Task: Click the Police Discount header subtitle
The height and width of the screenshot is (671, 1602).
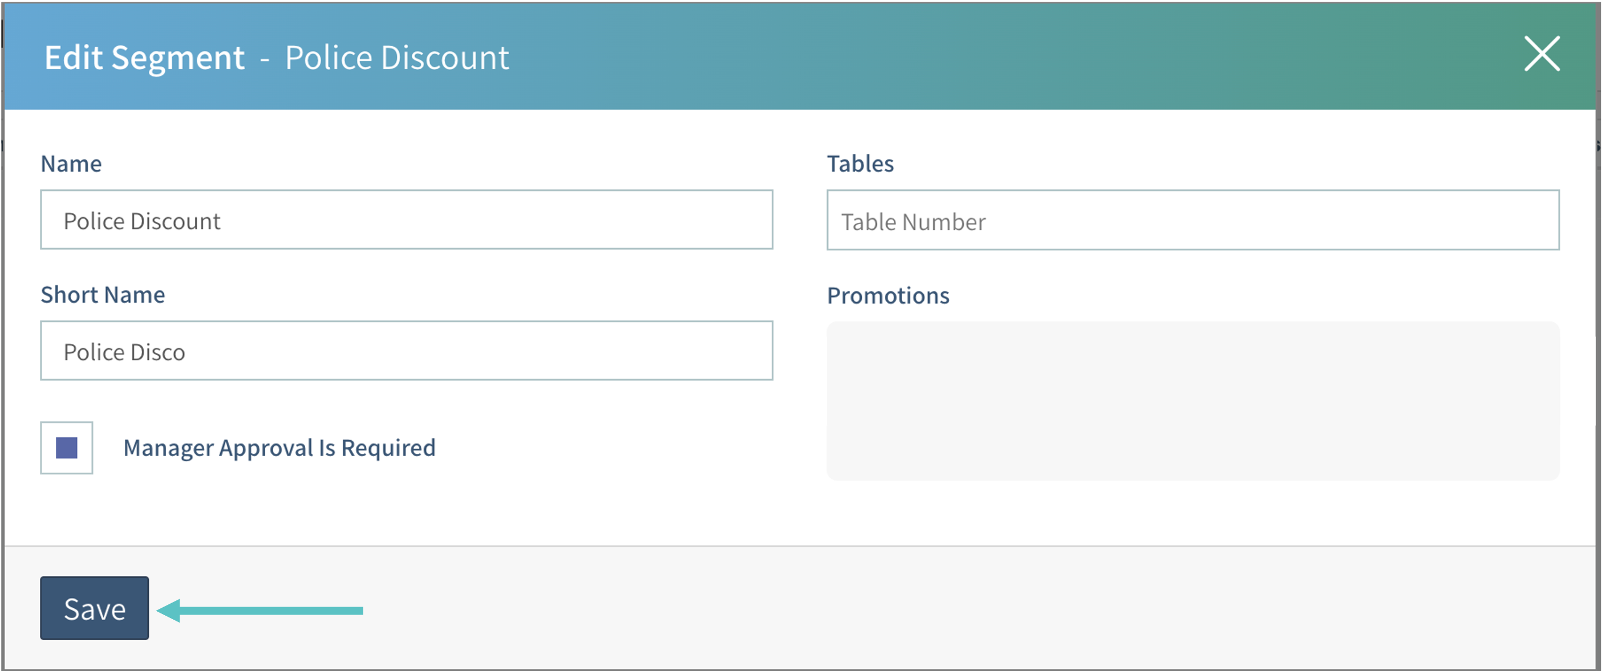Action: pyautogui.click(x=397, y=58)
